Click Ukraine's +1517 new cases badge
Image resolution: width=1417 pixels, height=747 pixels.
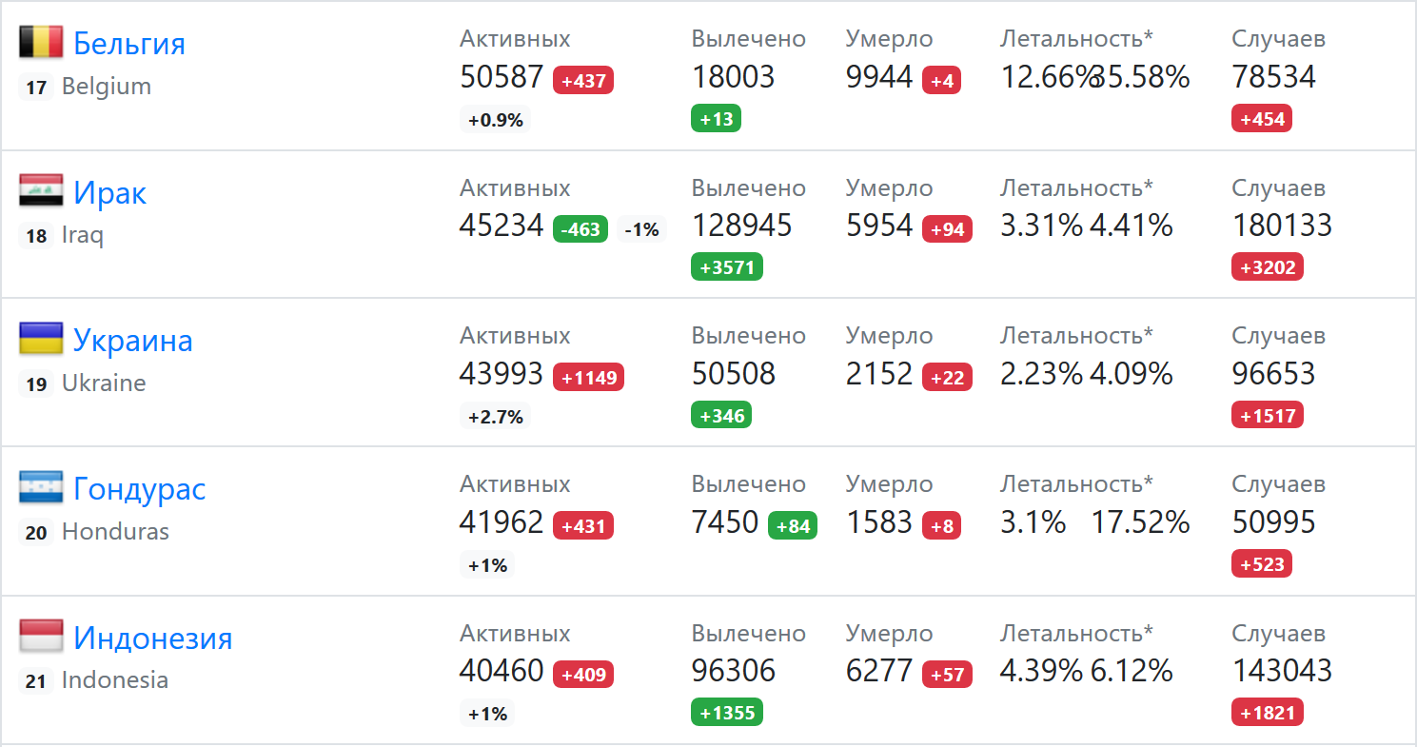pos(1268,416)
